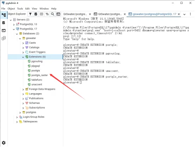Expand the Tablespaces chevron
The height and width of the screenshot is (147, 195).
[17, 122]
